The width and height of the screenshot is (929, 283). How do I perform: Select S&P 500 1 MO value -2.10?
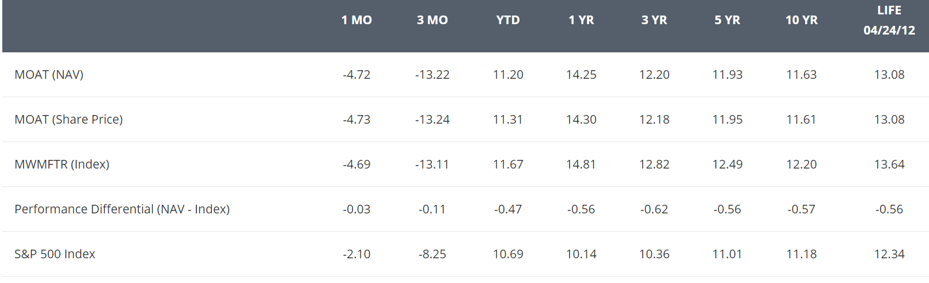357,254
